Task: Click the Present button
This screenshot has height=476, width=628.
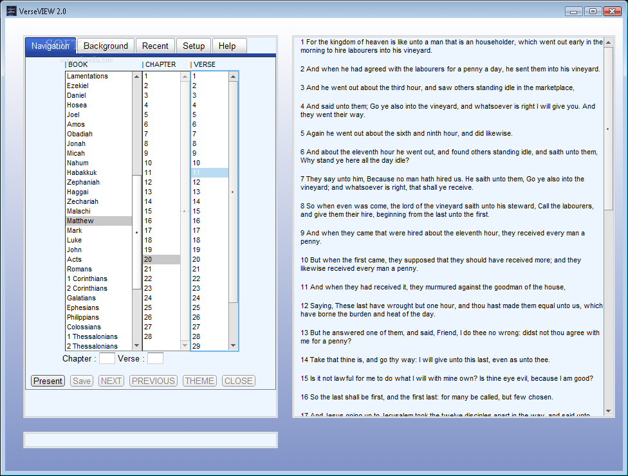Action: 48,381
